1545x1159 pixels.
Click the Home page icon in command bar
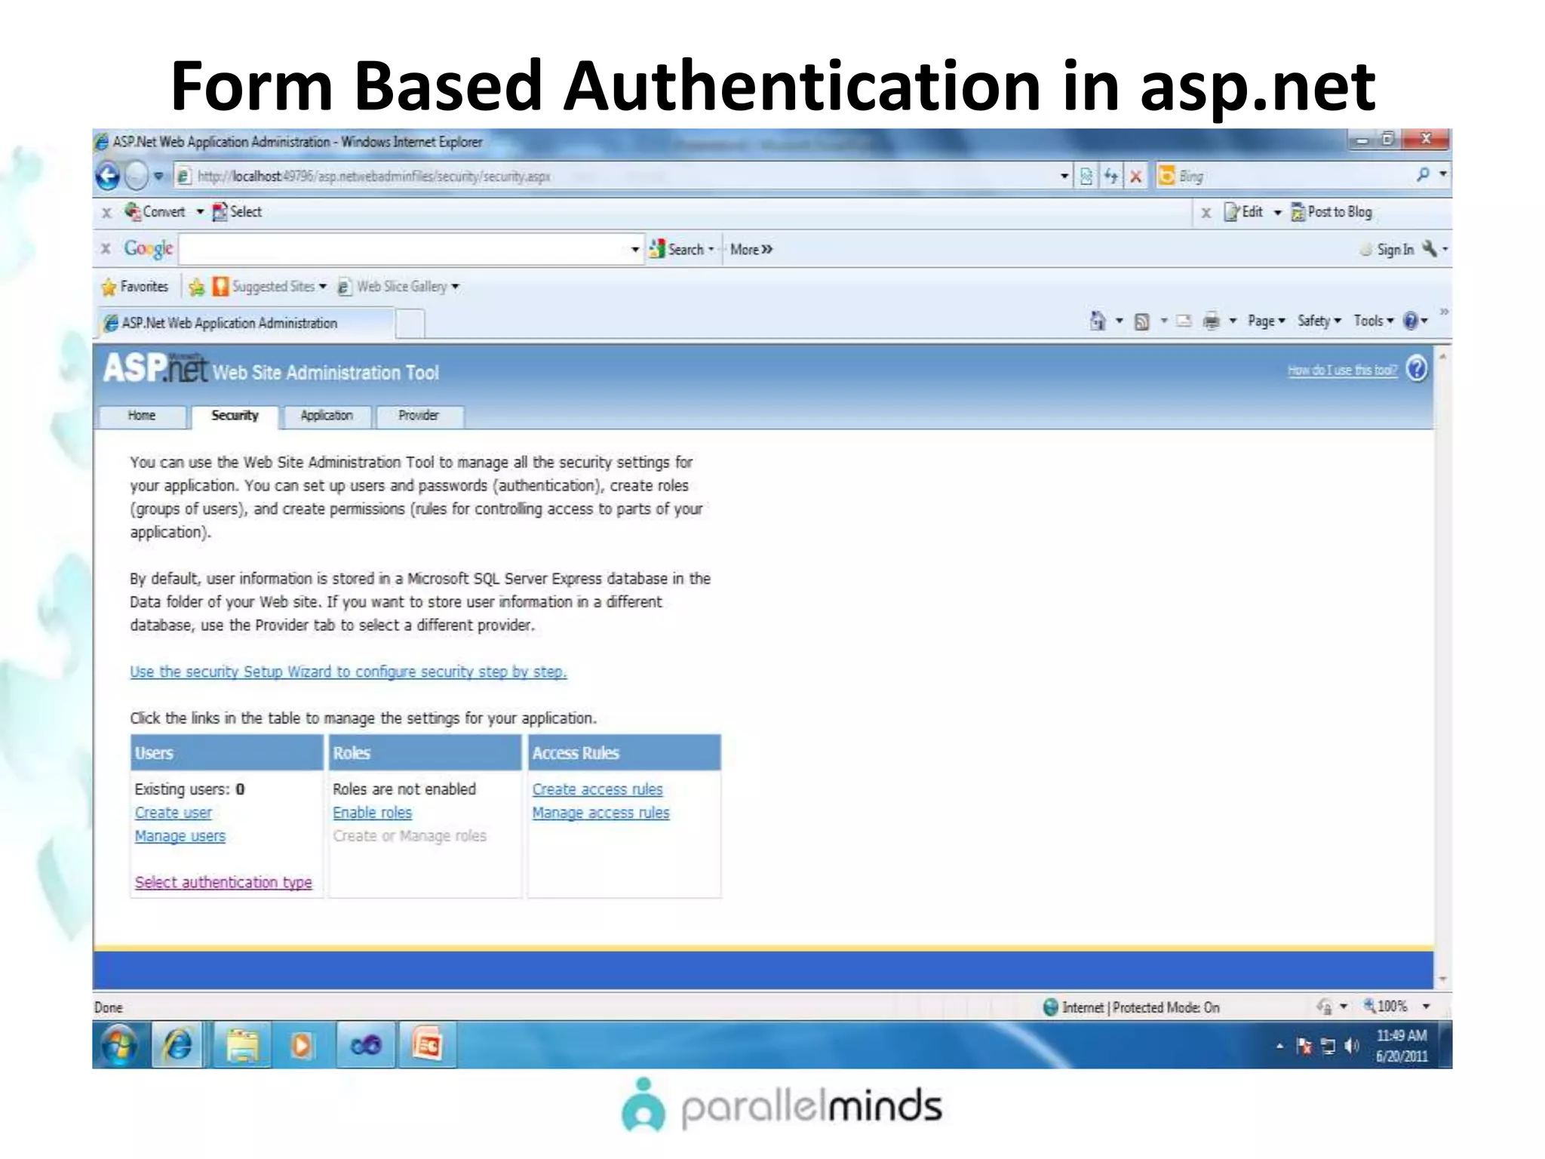point(1098,321)
